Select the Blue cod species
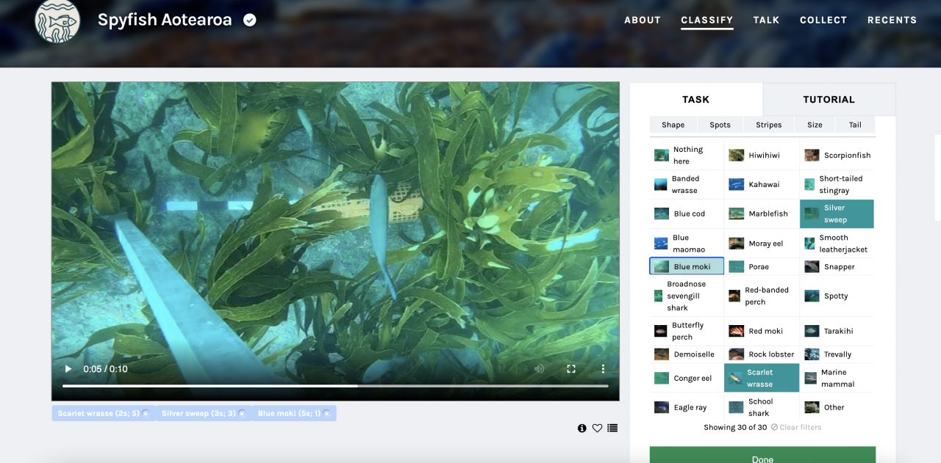 tap(687, 214)
